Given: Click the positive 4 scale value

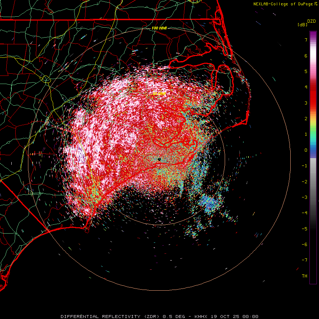Looking at the screenshot, I should tap(306, 87).
